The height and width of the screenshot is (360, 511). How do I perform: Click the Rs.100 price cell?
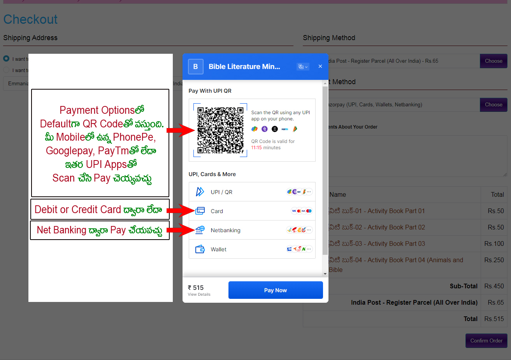pyautogui.click(x=494, y=244)
